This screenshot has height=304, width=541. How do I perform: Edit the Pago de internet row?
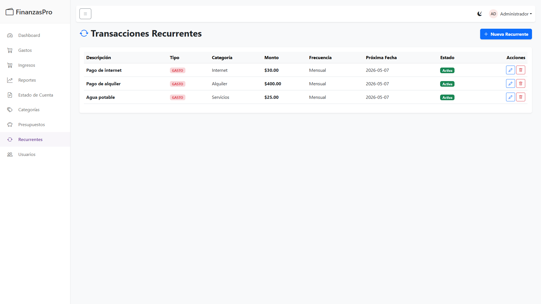[x=510, y=70]
